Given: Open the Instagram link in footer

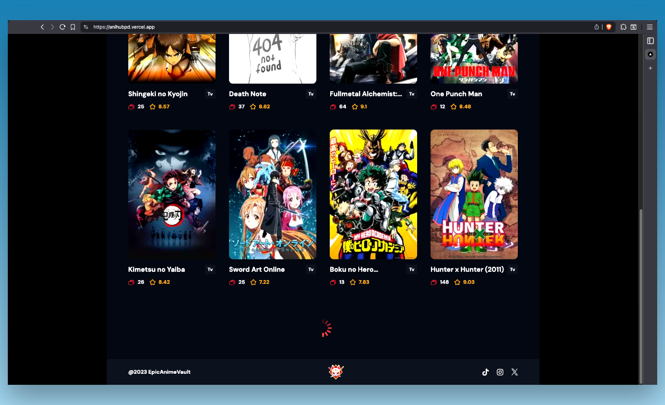Looking at the screenshot, I should pyautogui.click(x=500, y=372).
